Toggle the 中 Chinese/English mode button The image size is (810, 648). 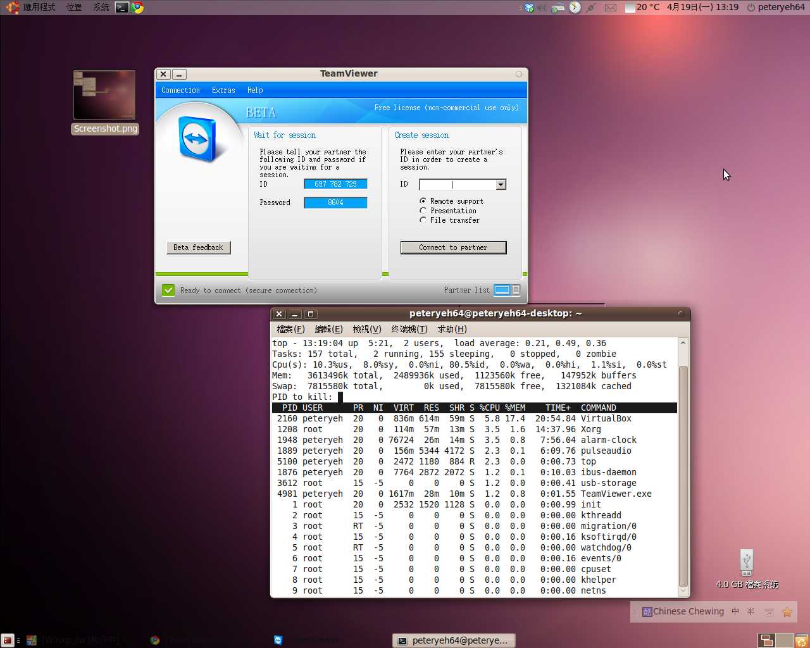[735, 611]
